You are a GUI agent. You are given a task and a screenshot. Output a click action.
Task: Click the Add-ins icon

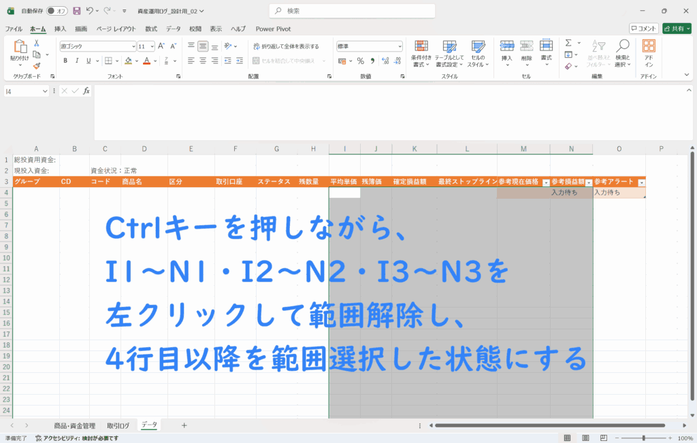click(649, 52)
